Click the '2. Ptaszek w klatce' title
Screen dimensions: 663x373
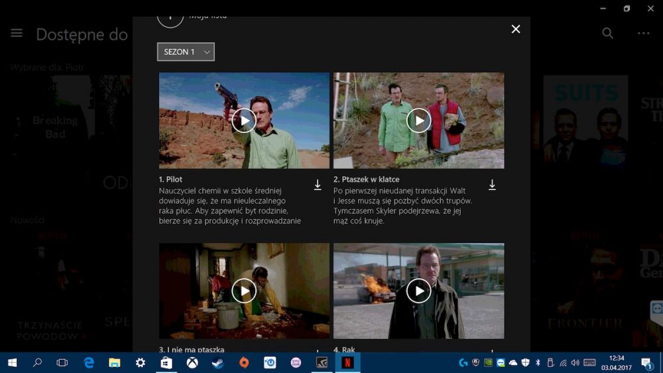point(366,179)
